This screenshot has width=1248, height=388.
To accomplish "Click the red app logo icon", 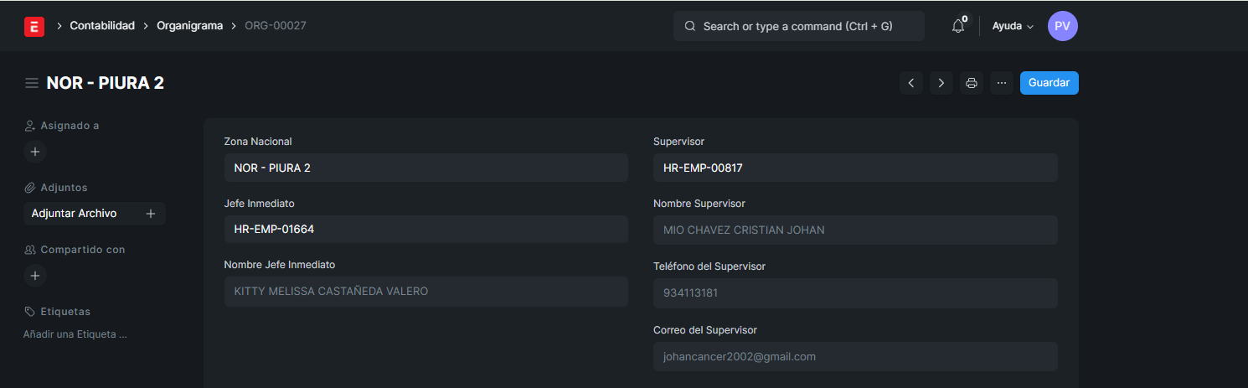I will pos(34,26).
